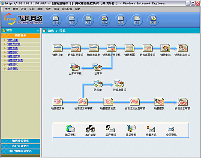Open 地区资料 globe icon
Screen dimensions: 201x158
tap(70, 128)
